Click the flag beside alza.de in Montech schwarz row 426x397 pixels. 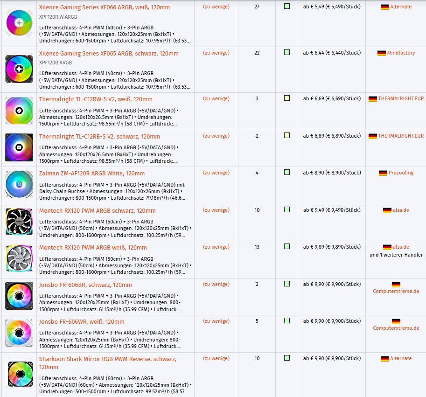(387, 210)
